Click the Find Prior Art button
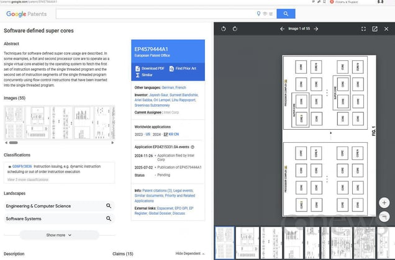395x260 pixels. coord(183,68)
